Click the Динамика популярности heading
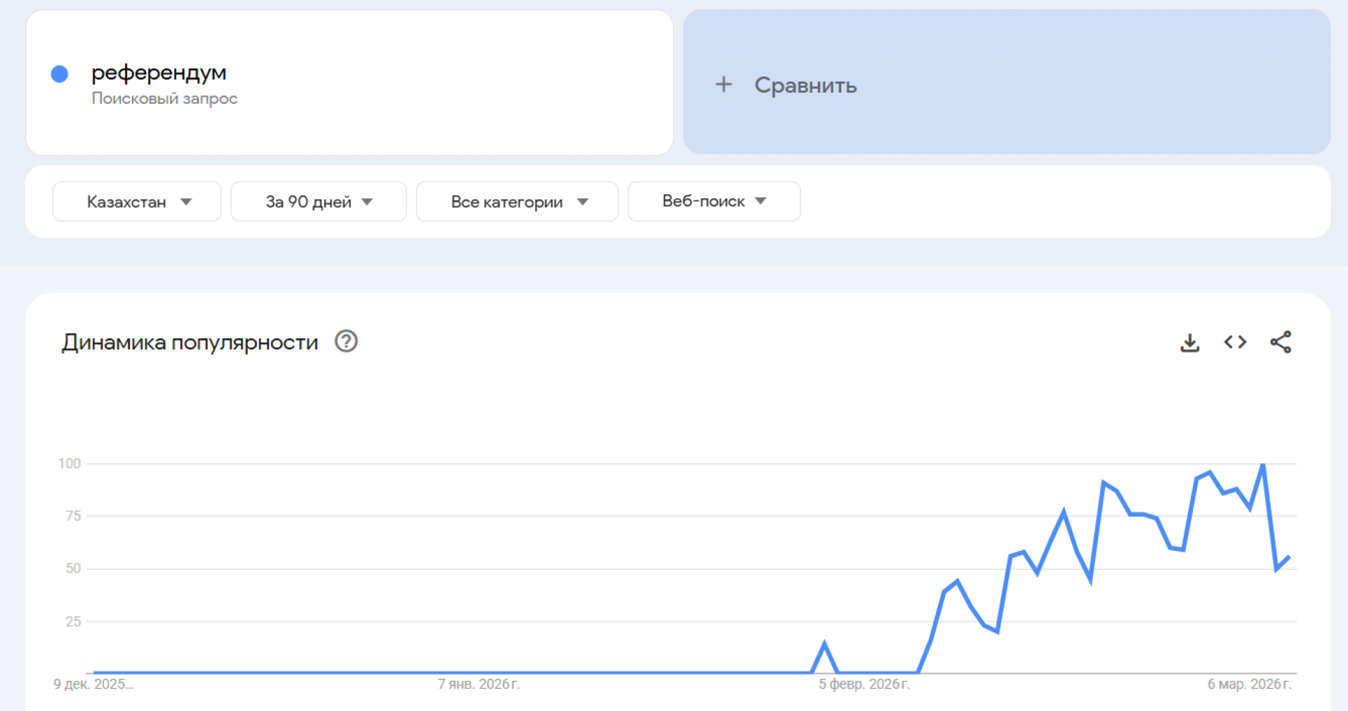The height and width of the screenshot is (711, 1348). pyautogui.click(x=190, y=343)
